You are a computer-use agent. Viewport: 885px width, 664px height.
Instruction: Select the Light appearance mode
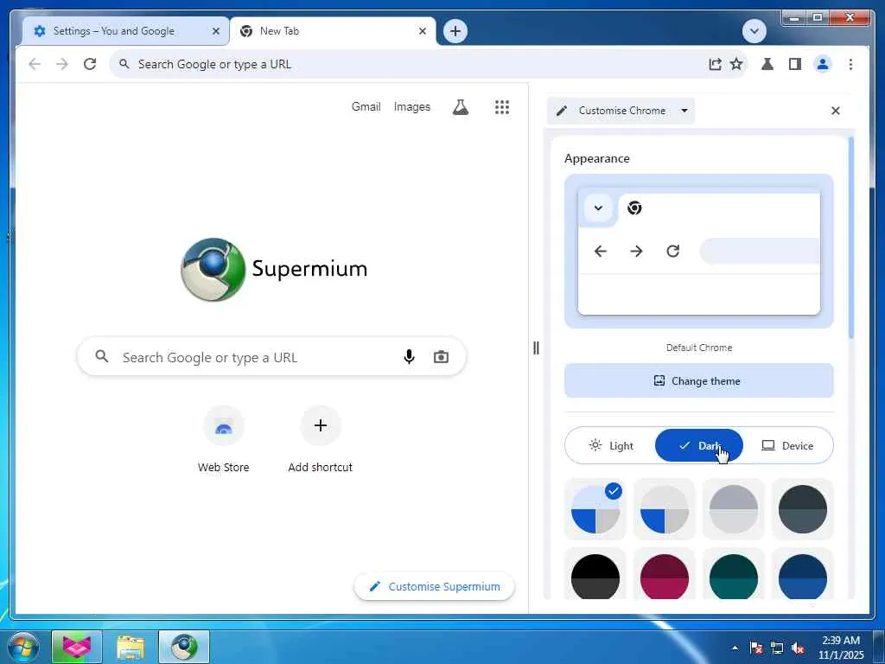[611, 445]
